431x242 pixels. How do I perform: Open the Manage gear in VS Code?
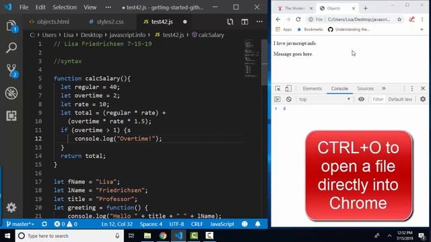(11, 208)
